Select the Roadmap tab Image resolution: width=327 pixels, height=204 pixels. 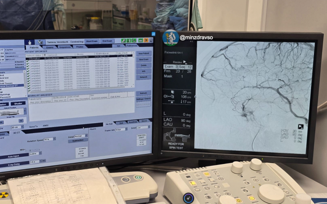pos(132,122)
